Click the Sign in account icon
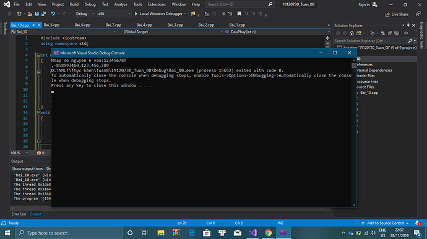Screen dimensions: 427x239 375,4
